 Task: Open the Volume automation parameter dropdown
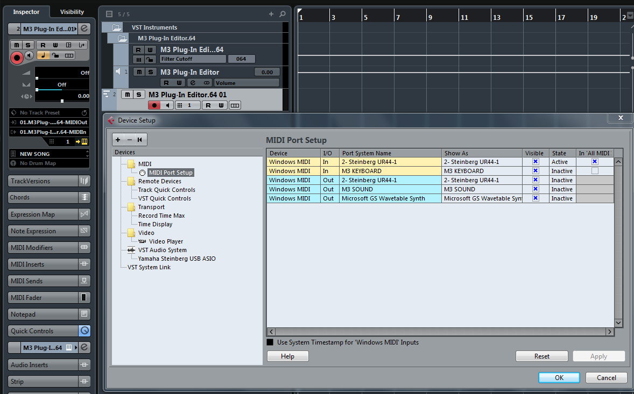tap(246, 83)
